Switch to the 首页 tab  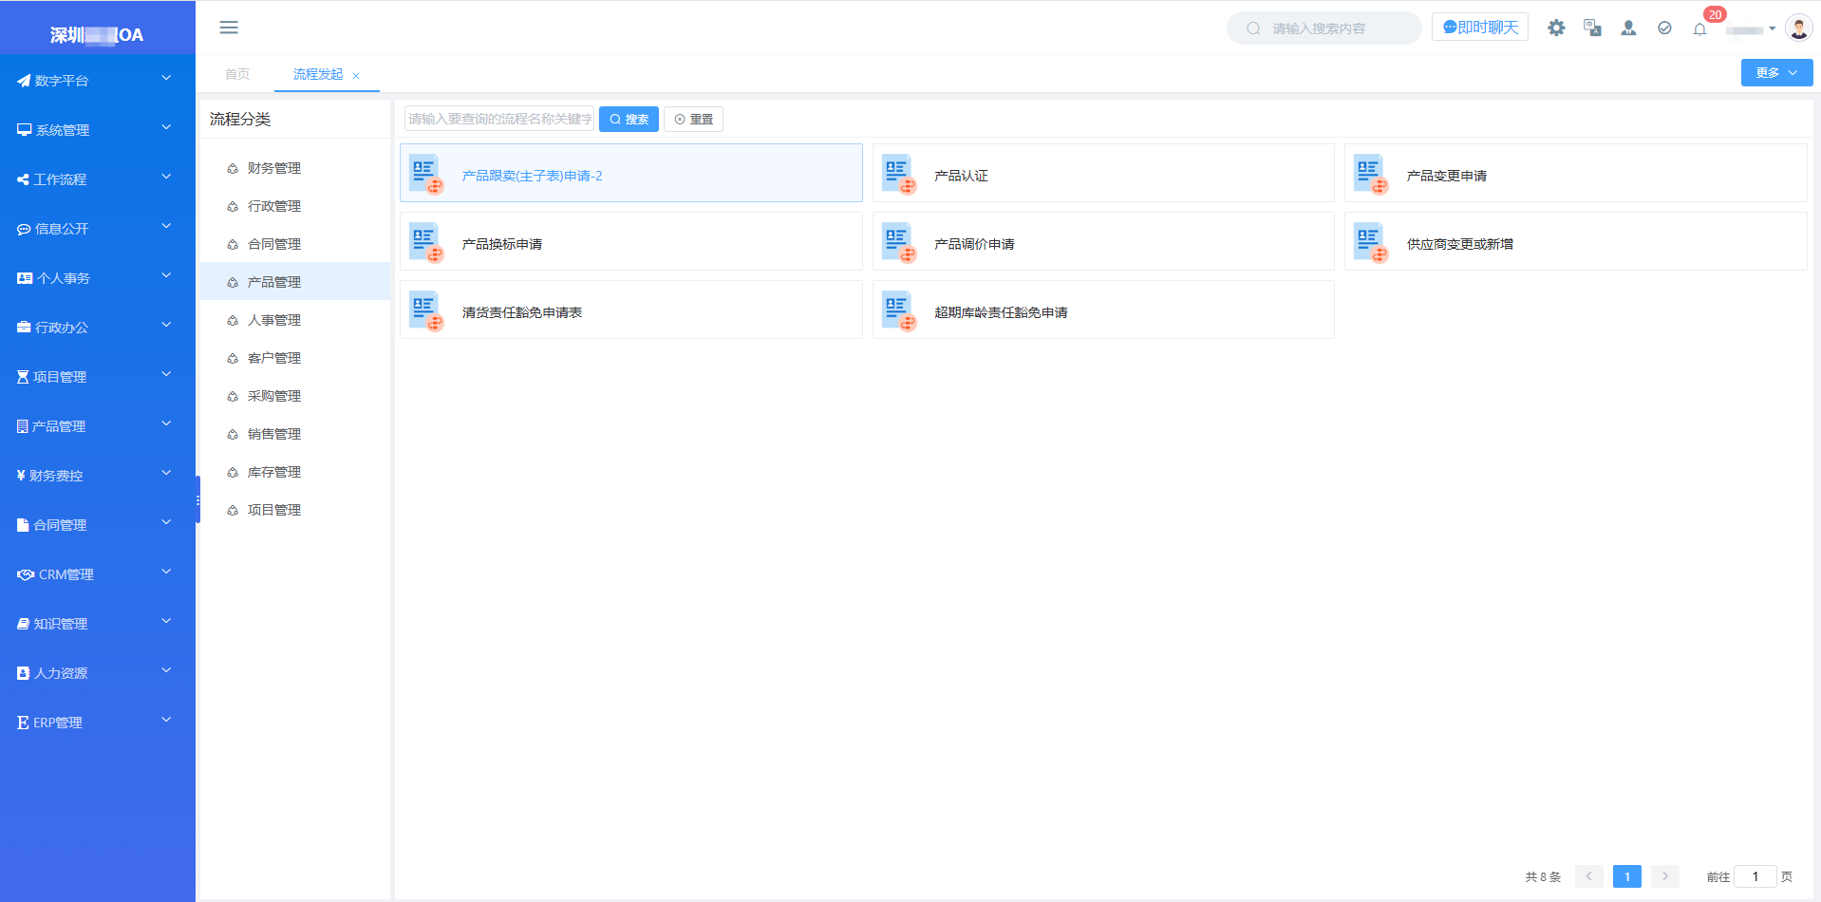coord(237,74)
